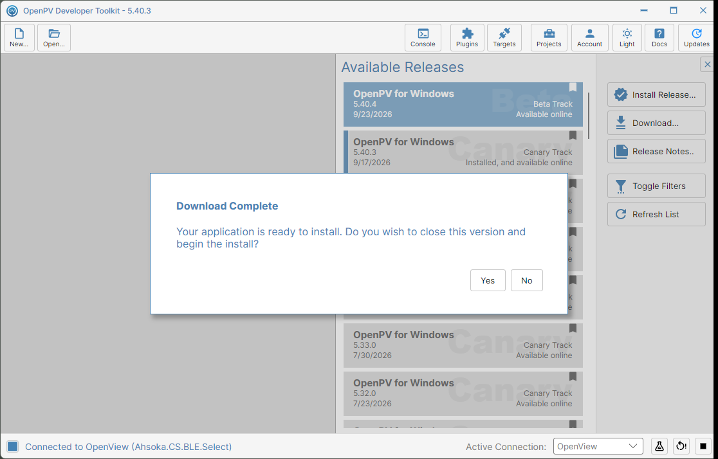
Task: Minimize the OpenPV Developer Toolkit window
Action: coord(644,10)
